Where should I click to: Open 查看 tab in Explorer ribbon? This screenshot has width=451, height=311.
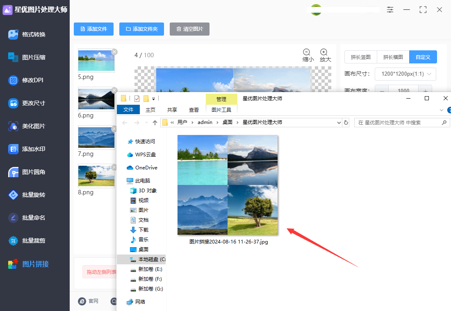194,110
